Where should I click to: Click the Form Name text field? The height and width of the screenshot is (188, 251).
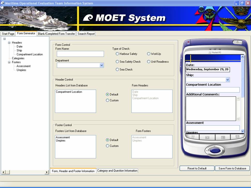(80, 54)
